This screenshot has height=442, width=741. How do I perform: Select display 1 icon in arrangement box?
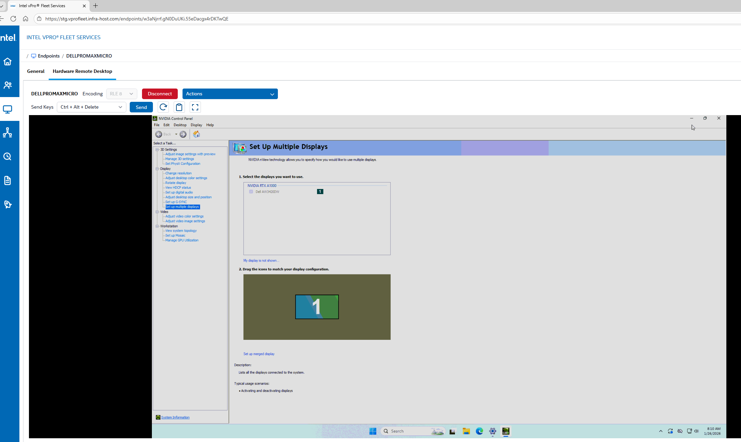317,307
